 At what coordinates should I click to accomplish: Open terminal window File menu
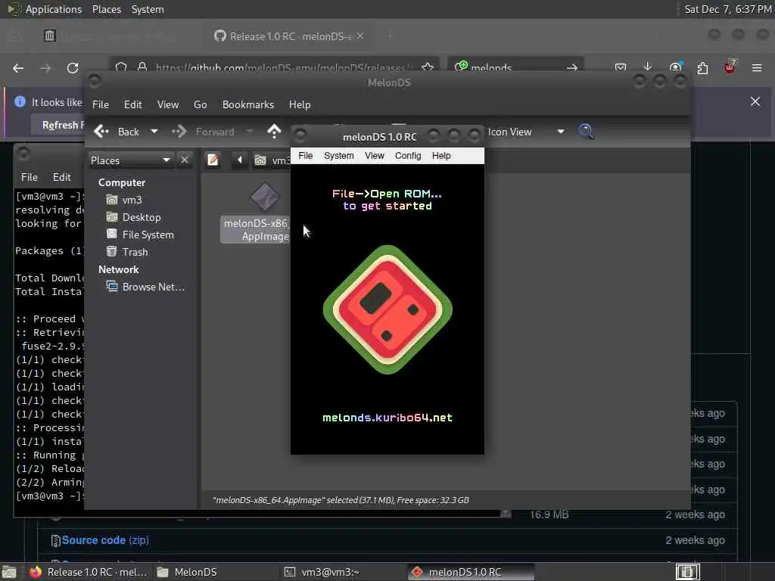coord(30,177)
